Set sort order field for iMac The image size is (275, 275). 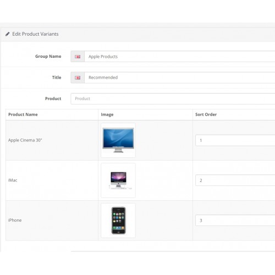coord(235,180)
